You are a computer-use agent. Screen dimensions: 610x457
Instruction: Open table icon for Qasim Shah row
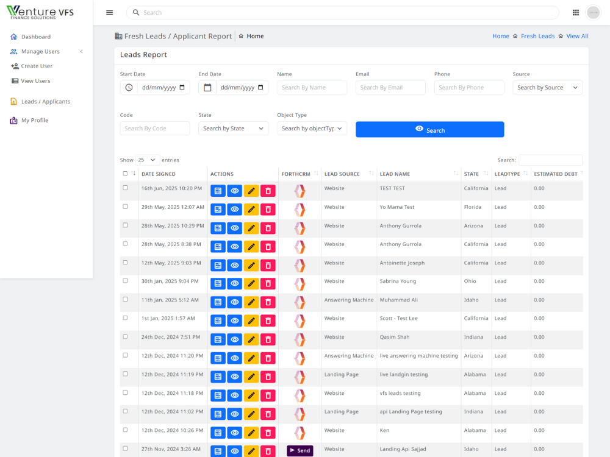tap(218, 339)
